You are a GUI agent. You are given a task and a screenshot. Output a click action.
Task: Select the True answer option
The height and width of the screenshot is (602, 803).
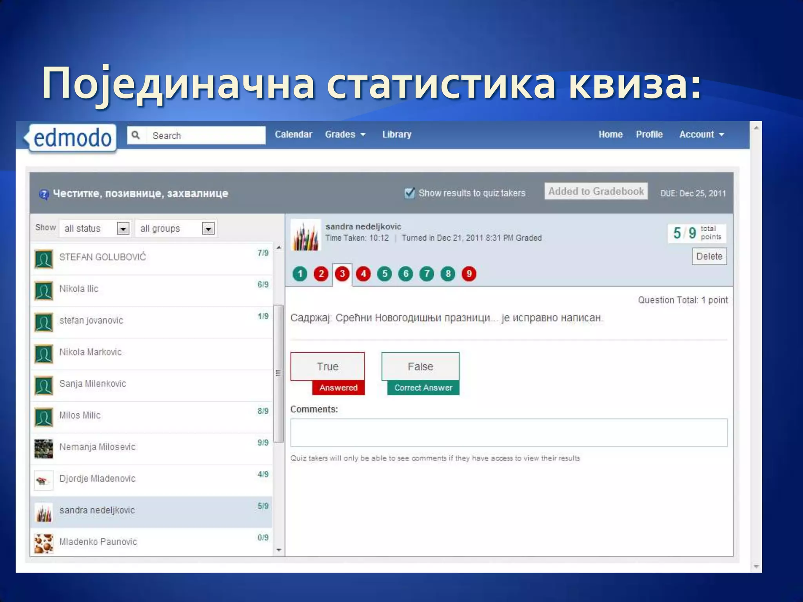tap(327, 366)
